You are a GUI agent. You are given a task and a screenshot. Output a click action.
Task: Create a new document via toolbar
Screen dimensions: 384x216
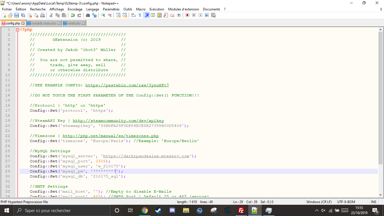pyautogui.click(x=4, y=15)
